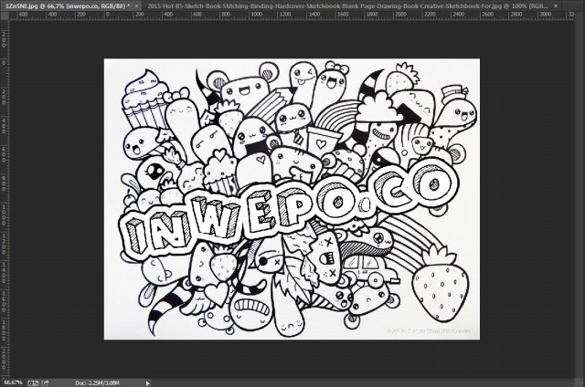Close the Sketch-Book-Stitching-Binding document tab

[x=556, y=6]
